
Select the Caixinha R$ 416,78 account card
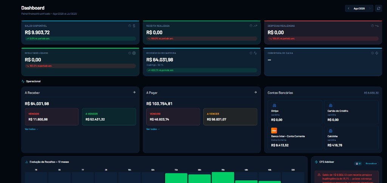[351, 137]
